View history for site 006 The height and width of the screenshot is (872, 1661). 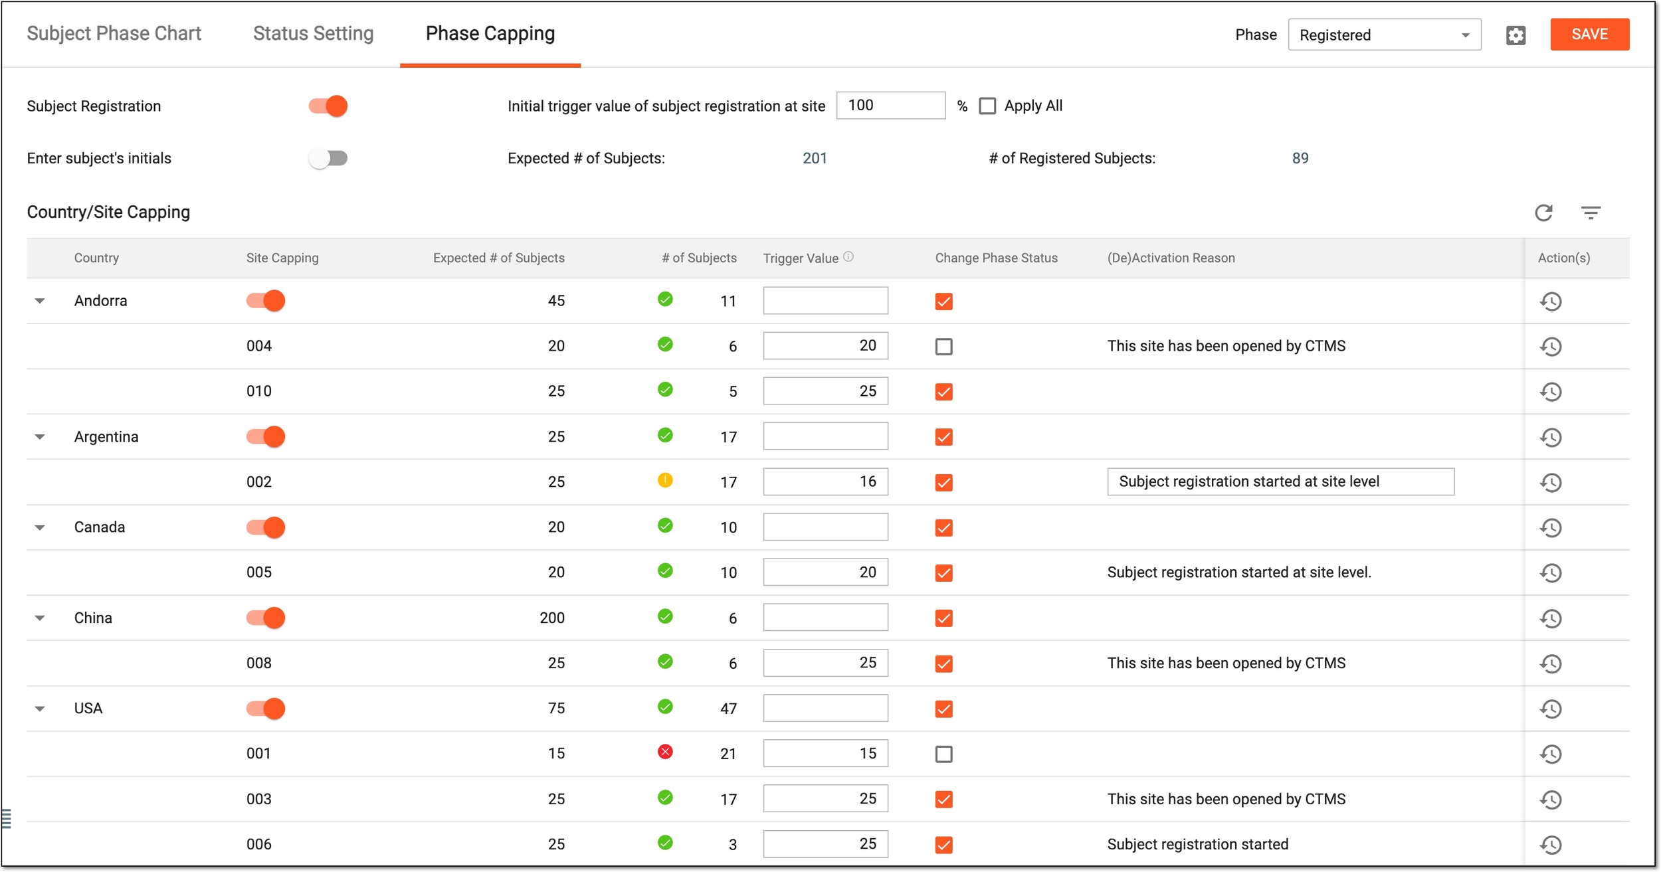click(x=1551, y=845)
